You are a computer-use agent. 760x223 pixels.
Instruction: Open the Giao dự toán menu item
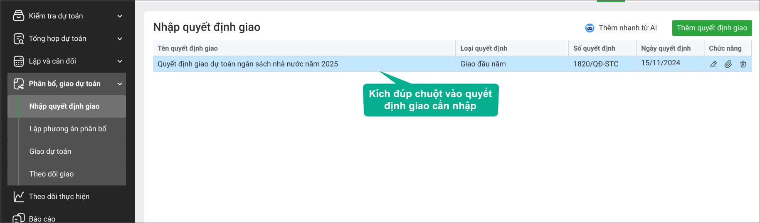coord(50,151)
